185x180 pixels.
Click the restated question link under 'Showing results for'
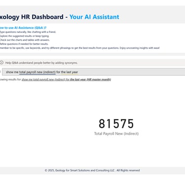66,80
